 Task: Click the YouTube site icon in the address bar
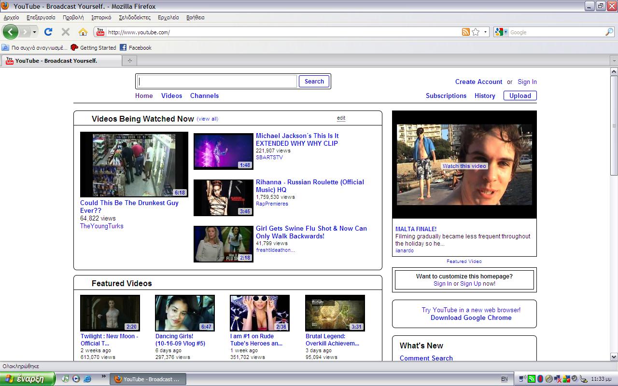(x=100, y=32)
